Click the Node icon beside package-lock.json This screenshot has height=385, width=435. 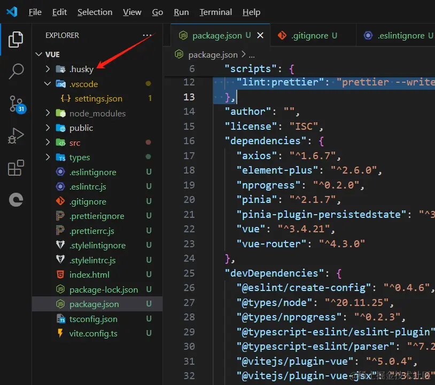tap(60, 289)
